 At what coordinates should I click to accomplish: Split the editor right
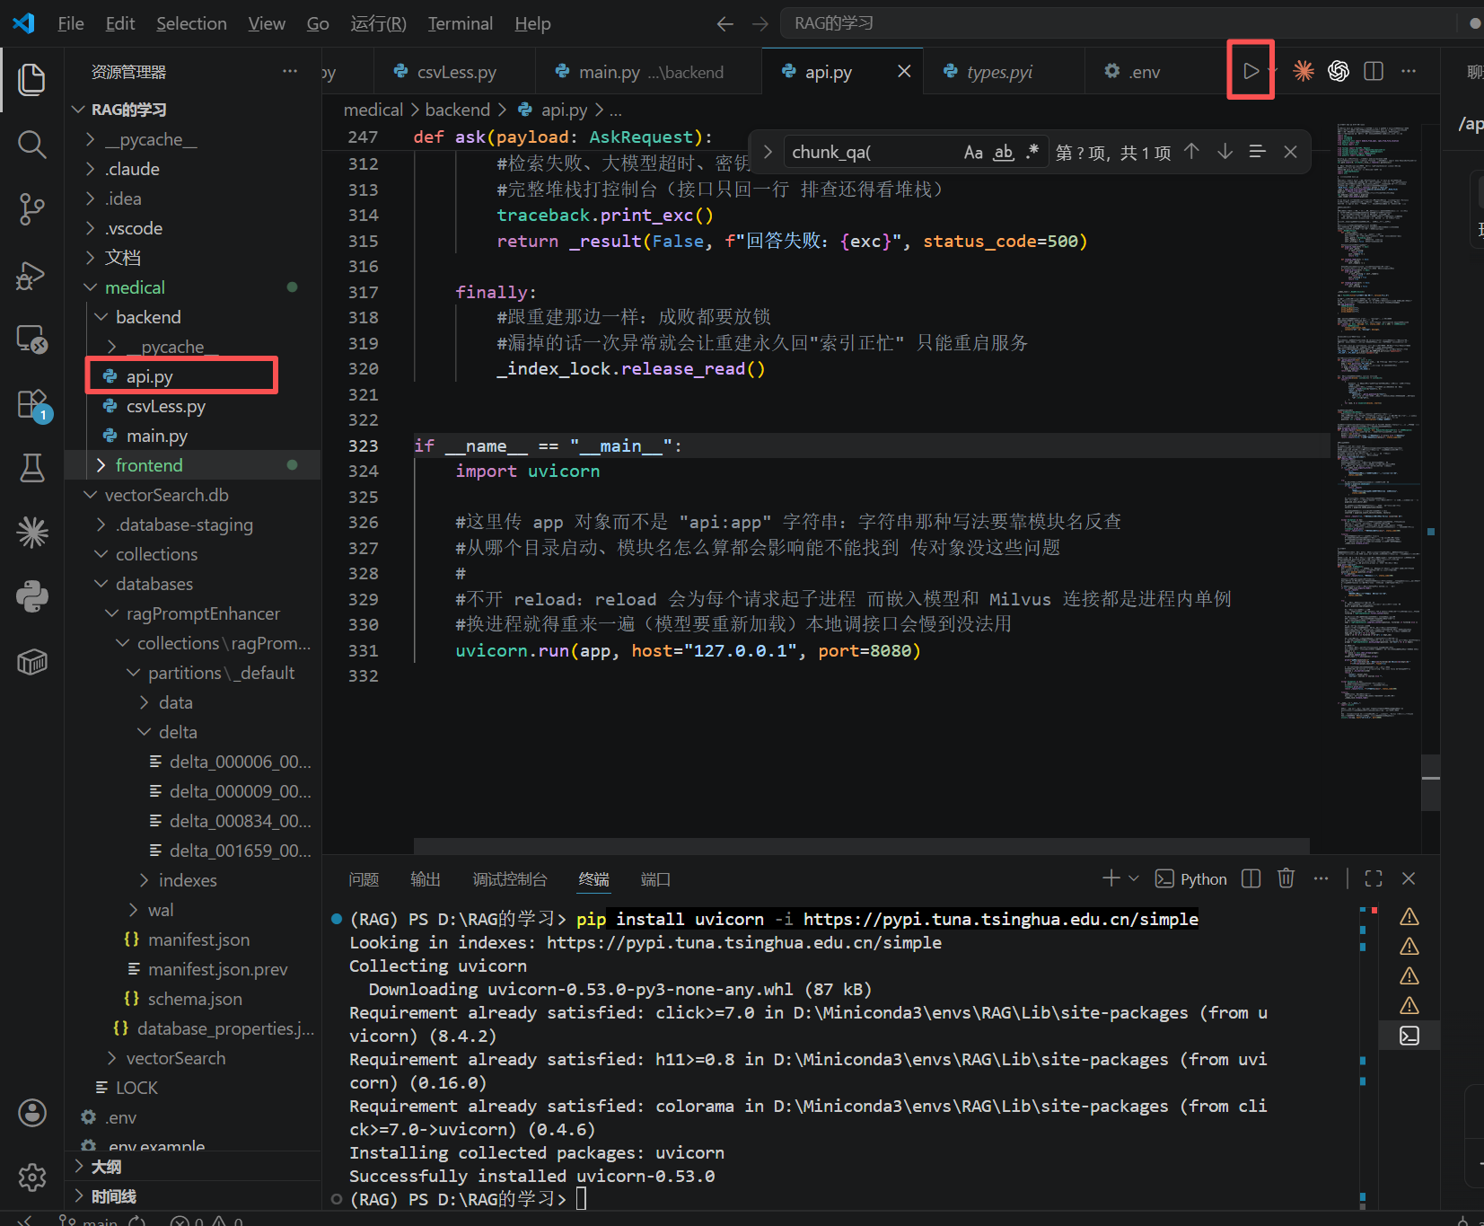click(x=1374, y=71)
